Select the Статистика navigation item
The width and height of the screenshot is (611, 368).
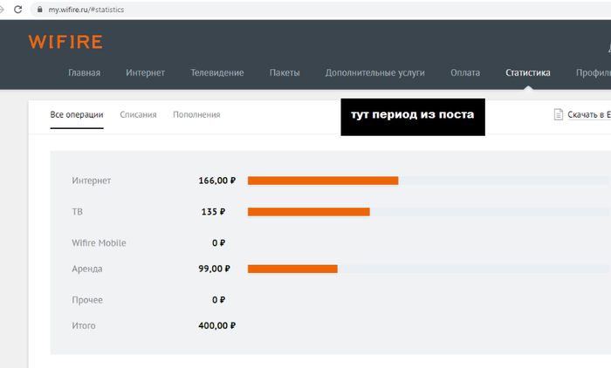click(x=527, y=72)
